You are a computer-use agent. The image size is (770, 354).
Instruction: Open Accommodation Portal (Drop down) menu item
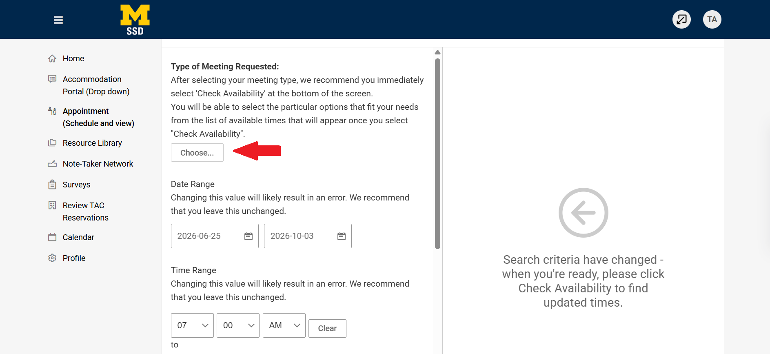coord(96,85)
